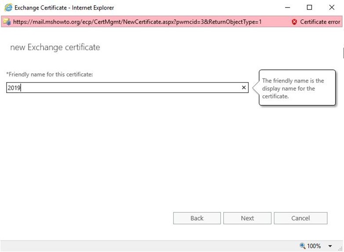
Task: Select the address bar URL text
Action: click(138, 22)
